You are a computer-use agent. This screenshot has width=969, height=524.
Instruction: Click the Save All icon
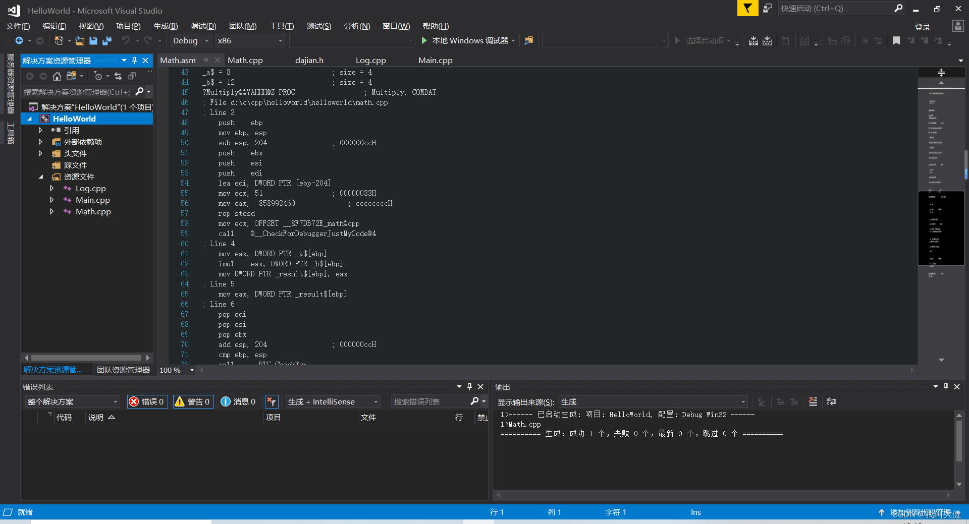click(x=107, y=41)
